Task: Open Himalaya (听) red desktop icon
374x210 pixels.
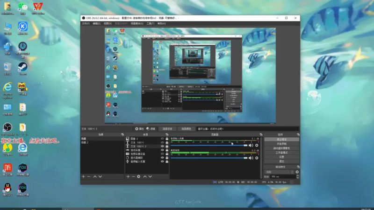Action: tap(7, 169)
